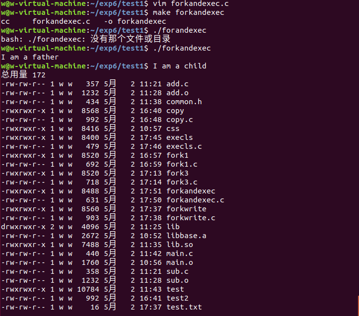Click the size value 1760 of main.o
This screenshot has width=359, height=316.
(x=90, y=262)
